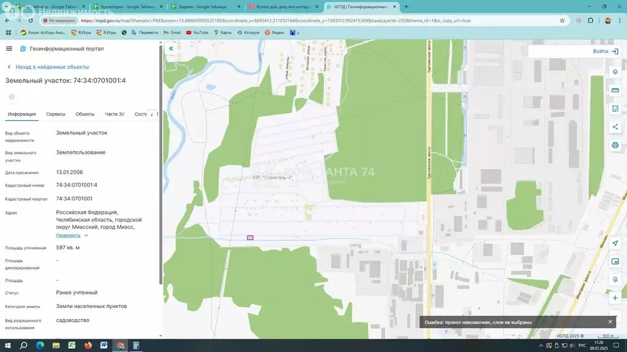
Task: Switch to the Бухгалтерия Google Таблицы tab
Action: (x=128, y=7)
